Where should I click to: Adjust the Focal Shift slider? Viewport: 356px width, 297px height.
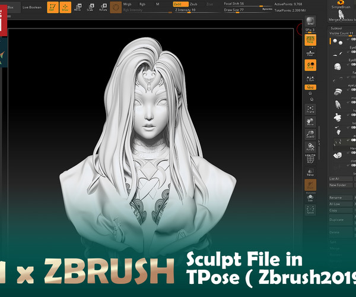point(247,4)
